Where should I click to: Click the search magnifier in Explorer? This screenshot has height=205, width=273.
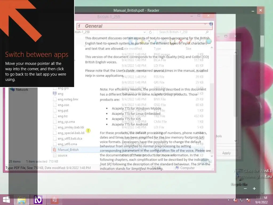click(x=207, y=32)
